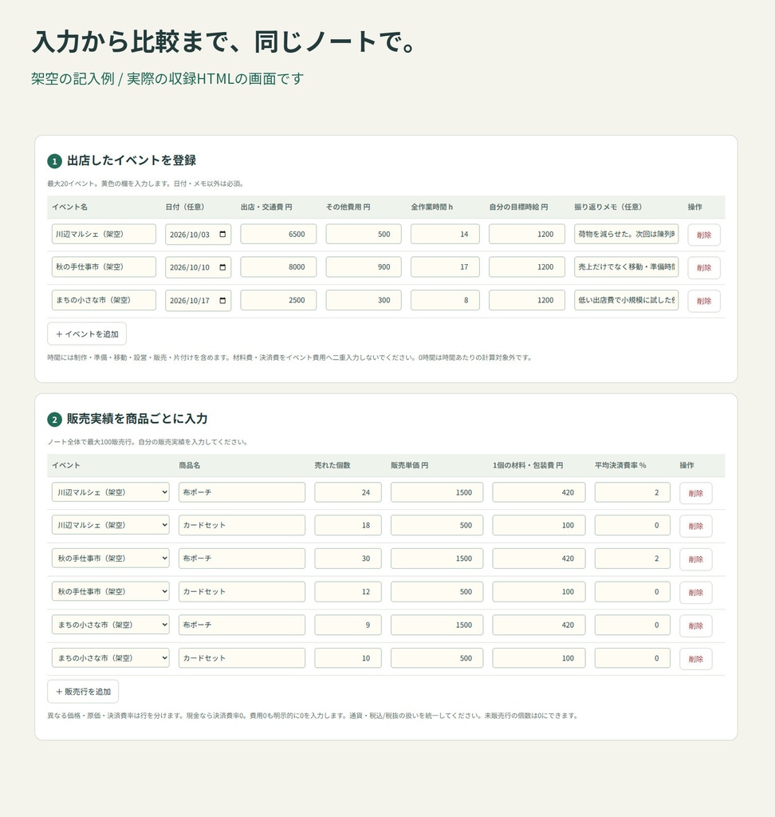The image size is (775, 817).
Task: Edit memo starting with 売上だけでなく
Action: tap(626, 266)
